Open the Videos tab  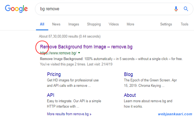point(114,24)
